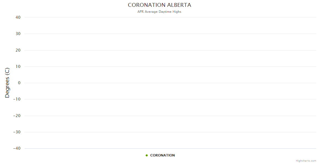Click the CORONATION ALBERTA chart title
The height and width of the screenshot is (163, 319).
coord(159,5)
